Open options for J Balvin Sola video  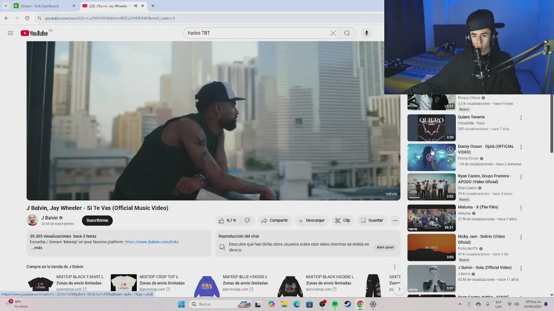521,268
